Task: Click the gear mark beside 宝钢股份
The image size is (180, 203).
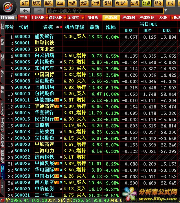Action: (x=61, y=138)
